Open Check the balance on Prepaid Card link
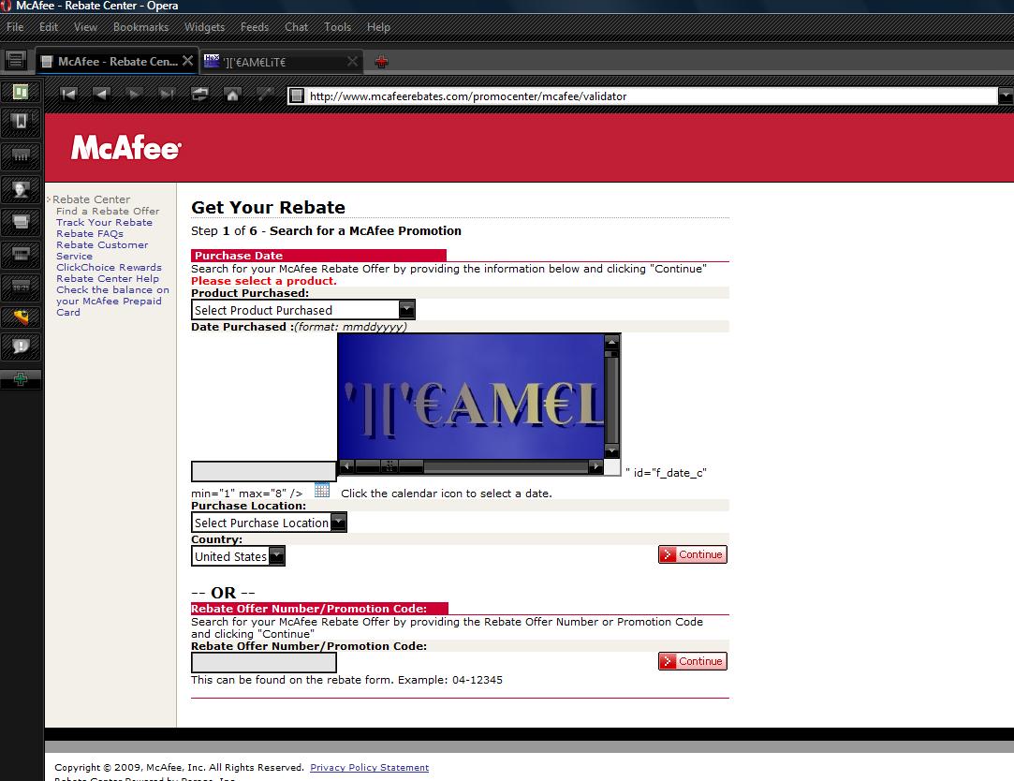 pyautogui.click(x=112, y=301)
